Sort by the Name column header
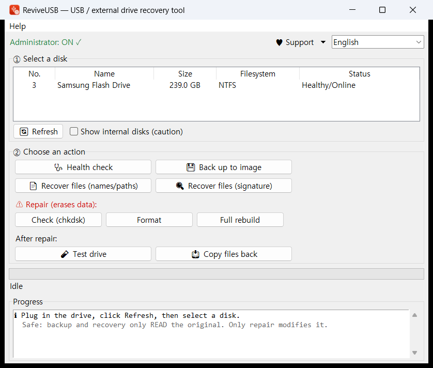433x368 pixels. 104,74
